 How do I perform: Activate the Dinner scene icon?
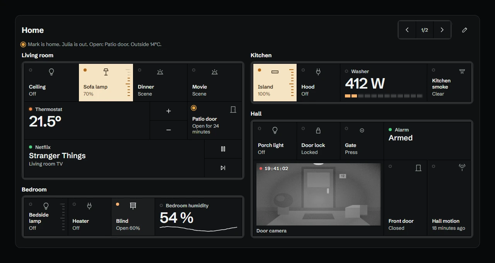160,72
